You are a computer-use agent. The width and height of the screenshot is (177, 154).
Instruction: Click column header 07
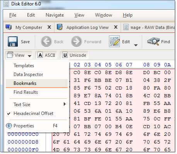click(x=129, y=64)
